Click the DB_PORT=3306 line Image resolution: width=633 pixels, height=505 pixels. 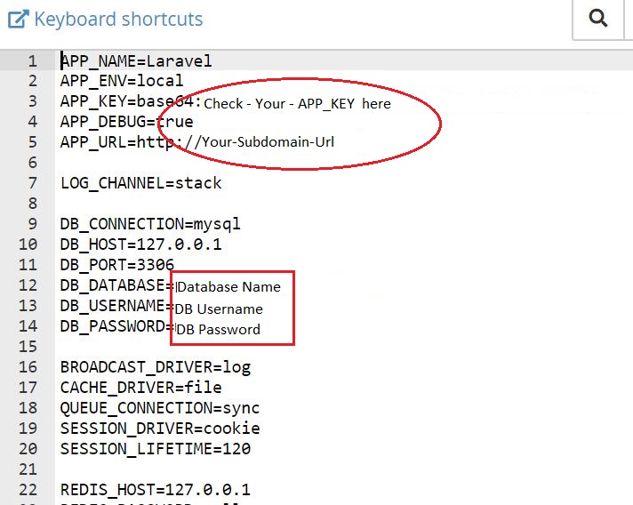point(117,265)
